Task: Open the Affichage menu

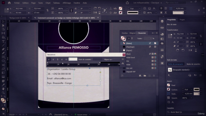Action: click(67, 3)
